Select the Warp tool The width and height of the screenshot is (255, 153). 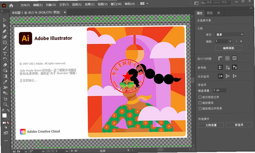point(5,87)
